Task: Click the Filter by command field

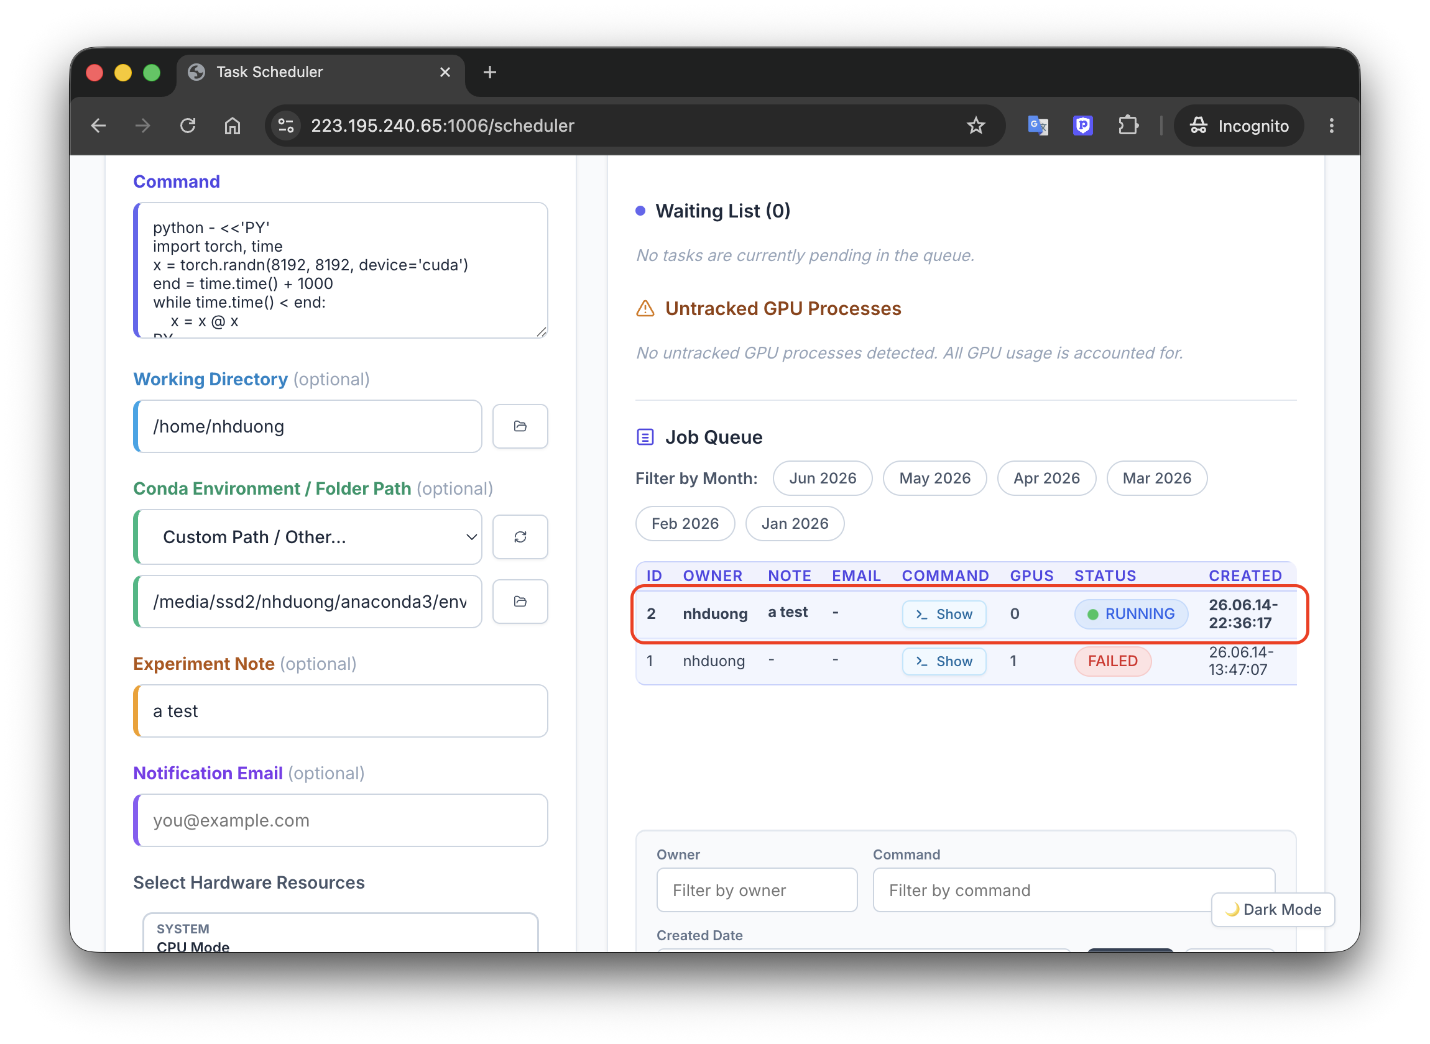Action: 1074,891
